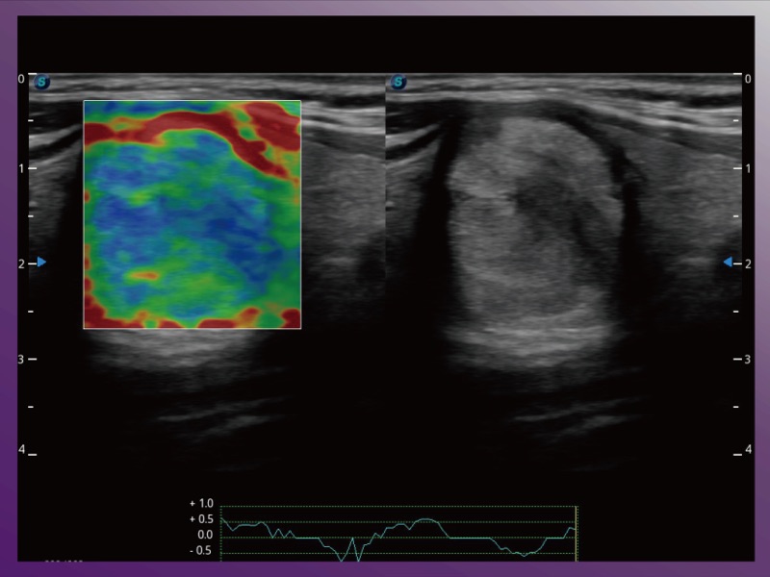The image size is (770, 577).
Task: Click the right depth scale 1 mark
Action: tap(748, 168)
